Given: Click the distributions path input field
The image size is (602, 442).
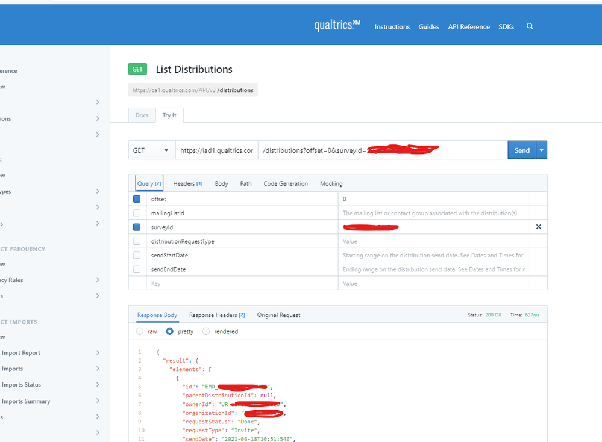Looking at the screenshot, I should [x=383, y=150].
